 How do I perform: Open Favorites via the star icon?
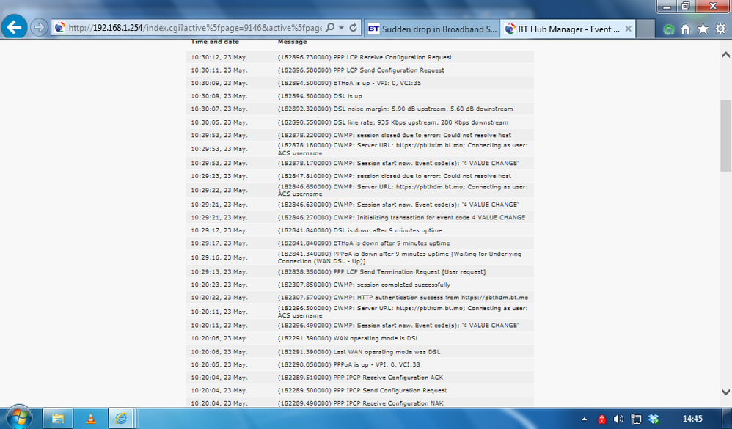pos(703,29)
